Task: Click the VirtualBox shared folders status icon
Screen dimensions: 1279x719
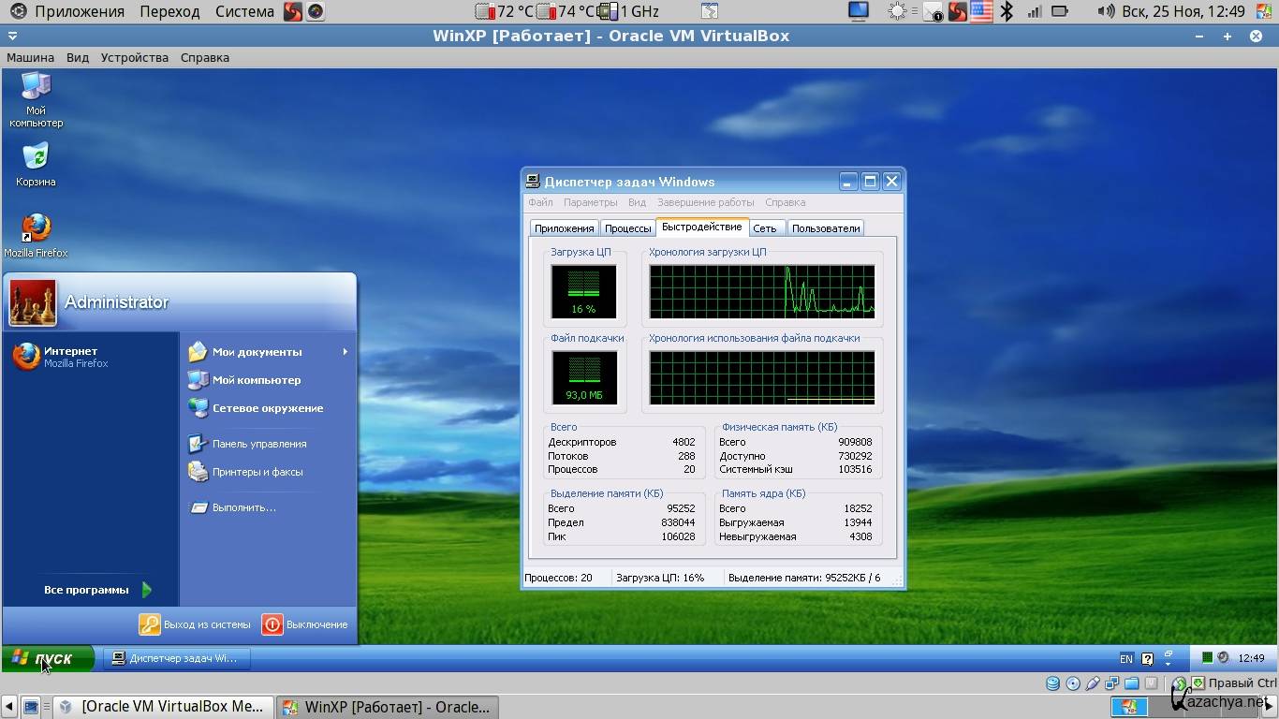Action: pyautogui.click(x=1131, y=683)
